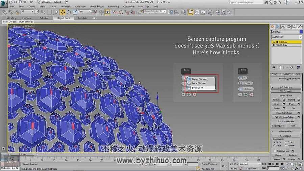This screenshot has height=171, width=304.
Task: Open the Help question mark icon
Action: point(286,2)
